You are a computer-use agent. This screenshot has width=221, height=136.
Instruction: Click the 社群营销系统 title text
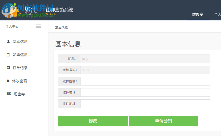[59, 10]
